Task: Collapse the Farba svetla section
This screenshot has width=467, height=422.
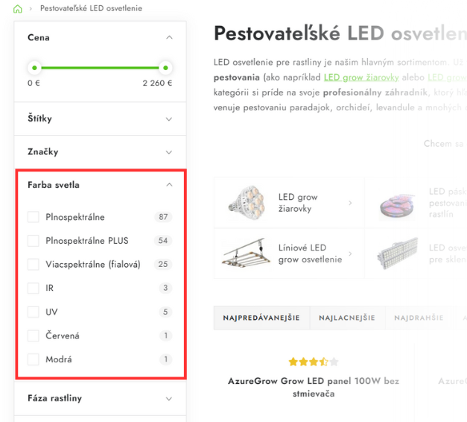Action: pyautogui.click(x=169, y=185)
